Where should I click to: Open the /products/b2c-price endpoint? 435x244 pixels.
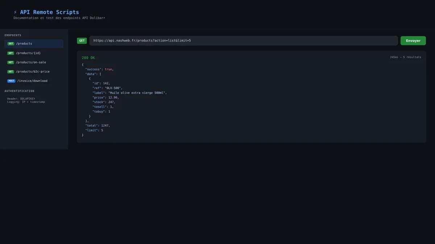(34, 71)
